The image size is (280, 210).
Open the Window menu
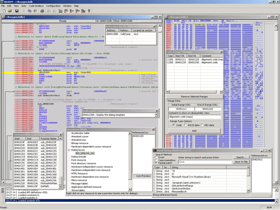tap(67, 6)
